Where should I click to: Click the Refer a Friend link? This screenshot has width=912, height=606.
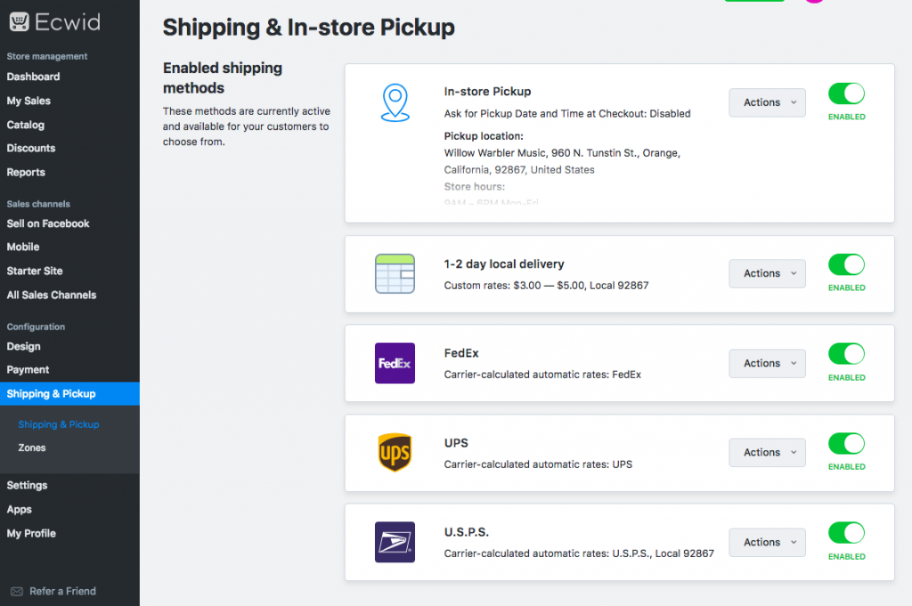tap(62, 591)
